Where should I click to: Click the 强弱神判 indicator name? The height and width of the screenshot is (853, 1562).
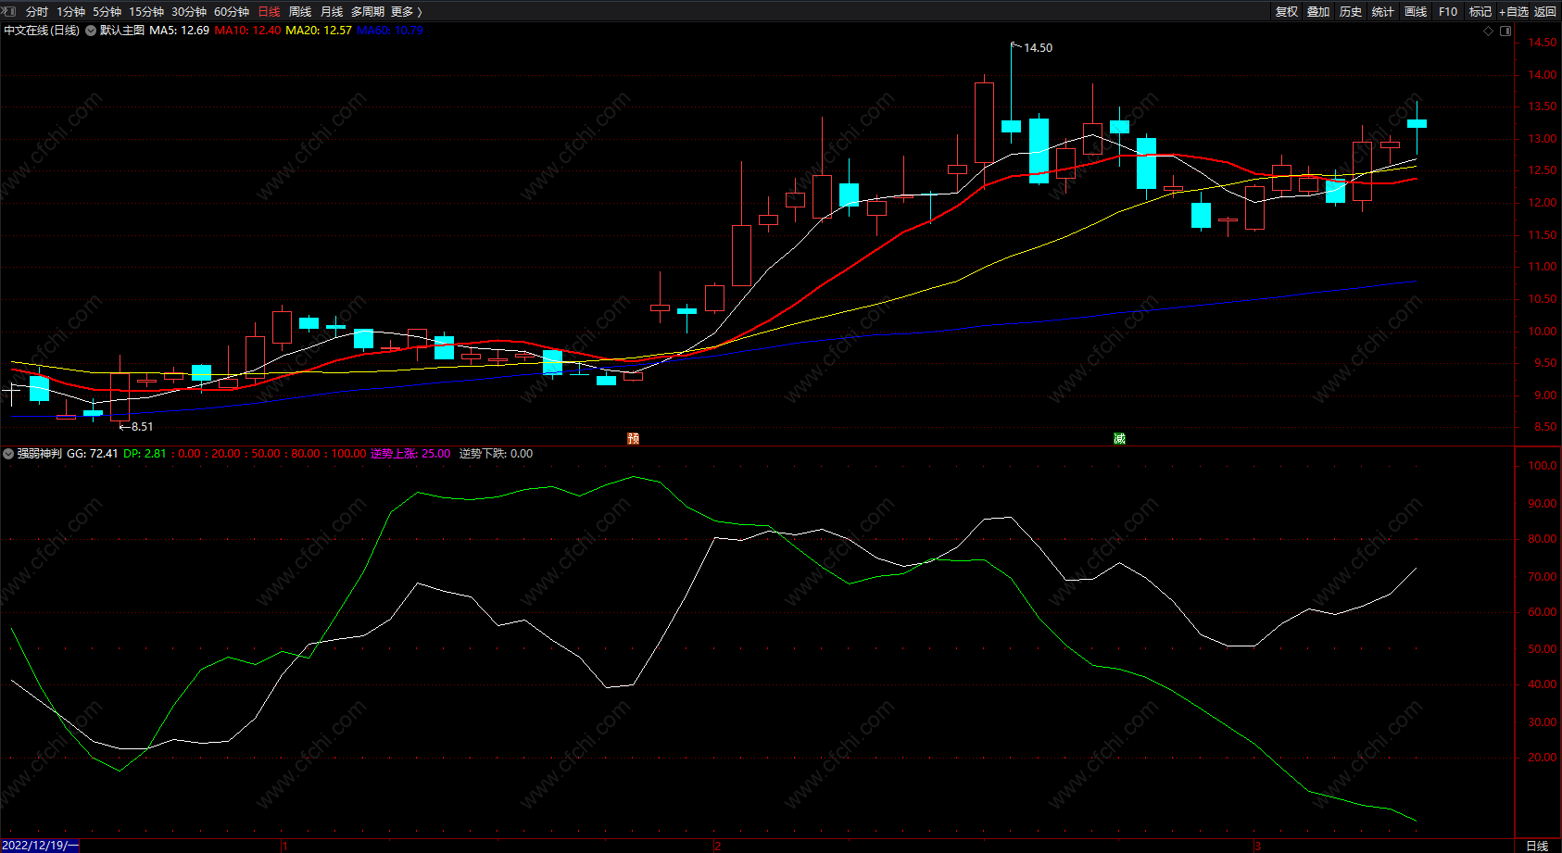click(40, 454)
